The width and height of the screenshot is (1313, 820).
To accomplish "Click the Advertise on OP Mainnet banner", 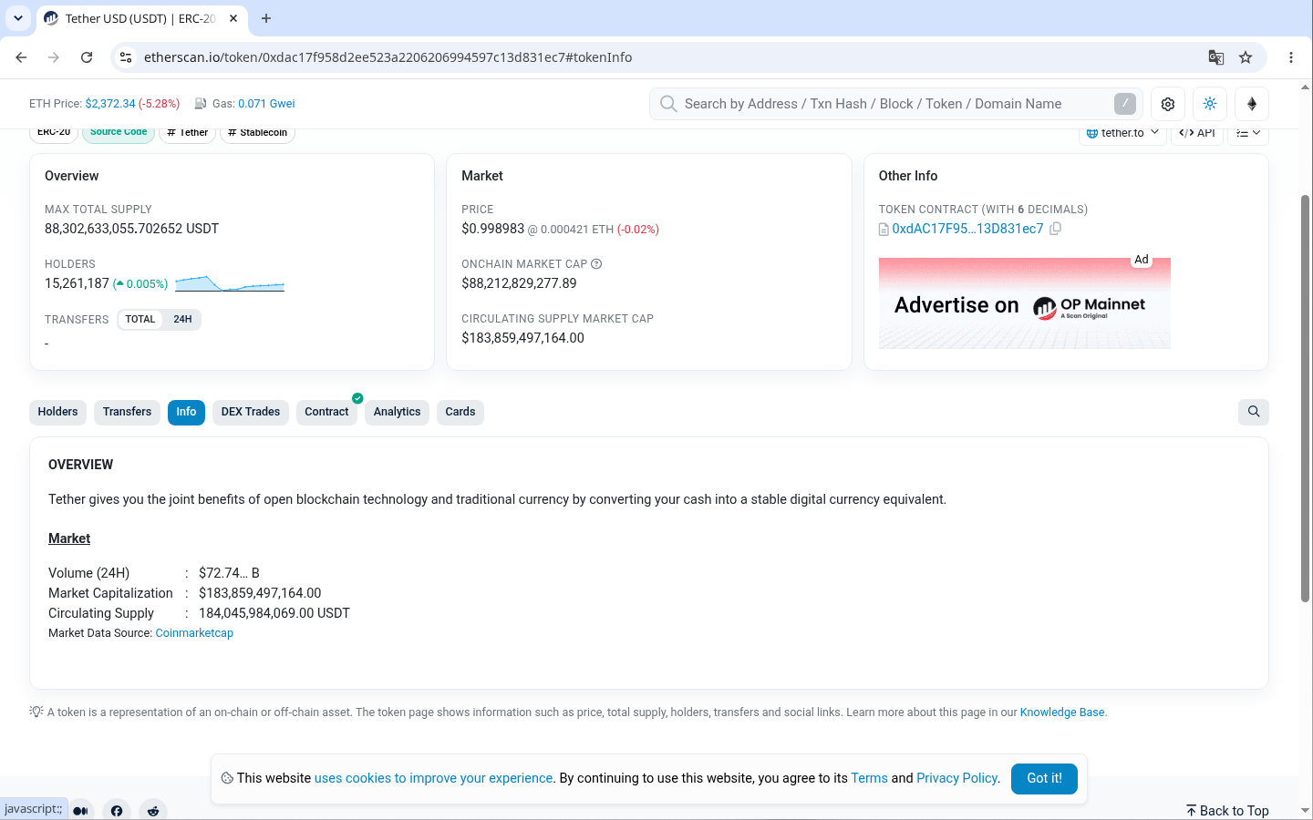I will tap(1024, 303).
